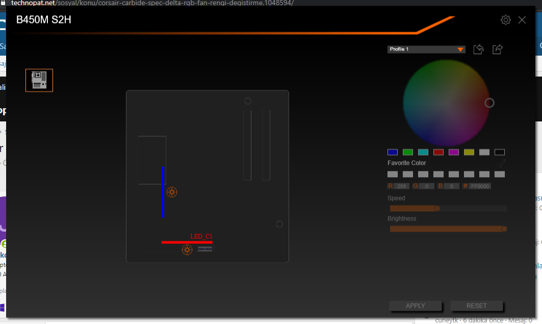The image size is (542, 324).
Task: Click the RESET button
Action: point(477,306)
